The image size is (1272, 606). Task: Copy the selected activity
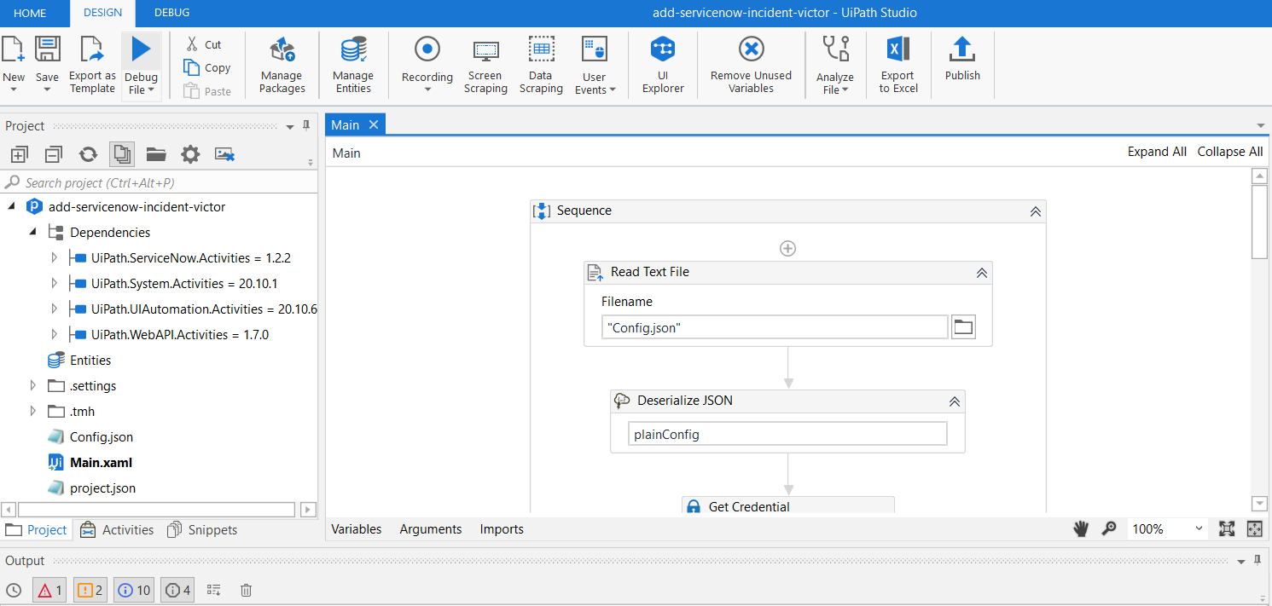(x=207, y=68)
